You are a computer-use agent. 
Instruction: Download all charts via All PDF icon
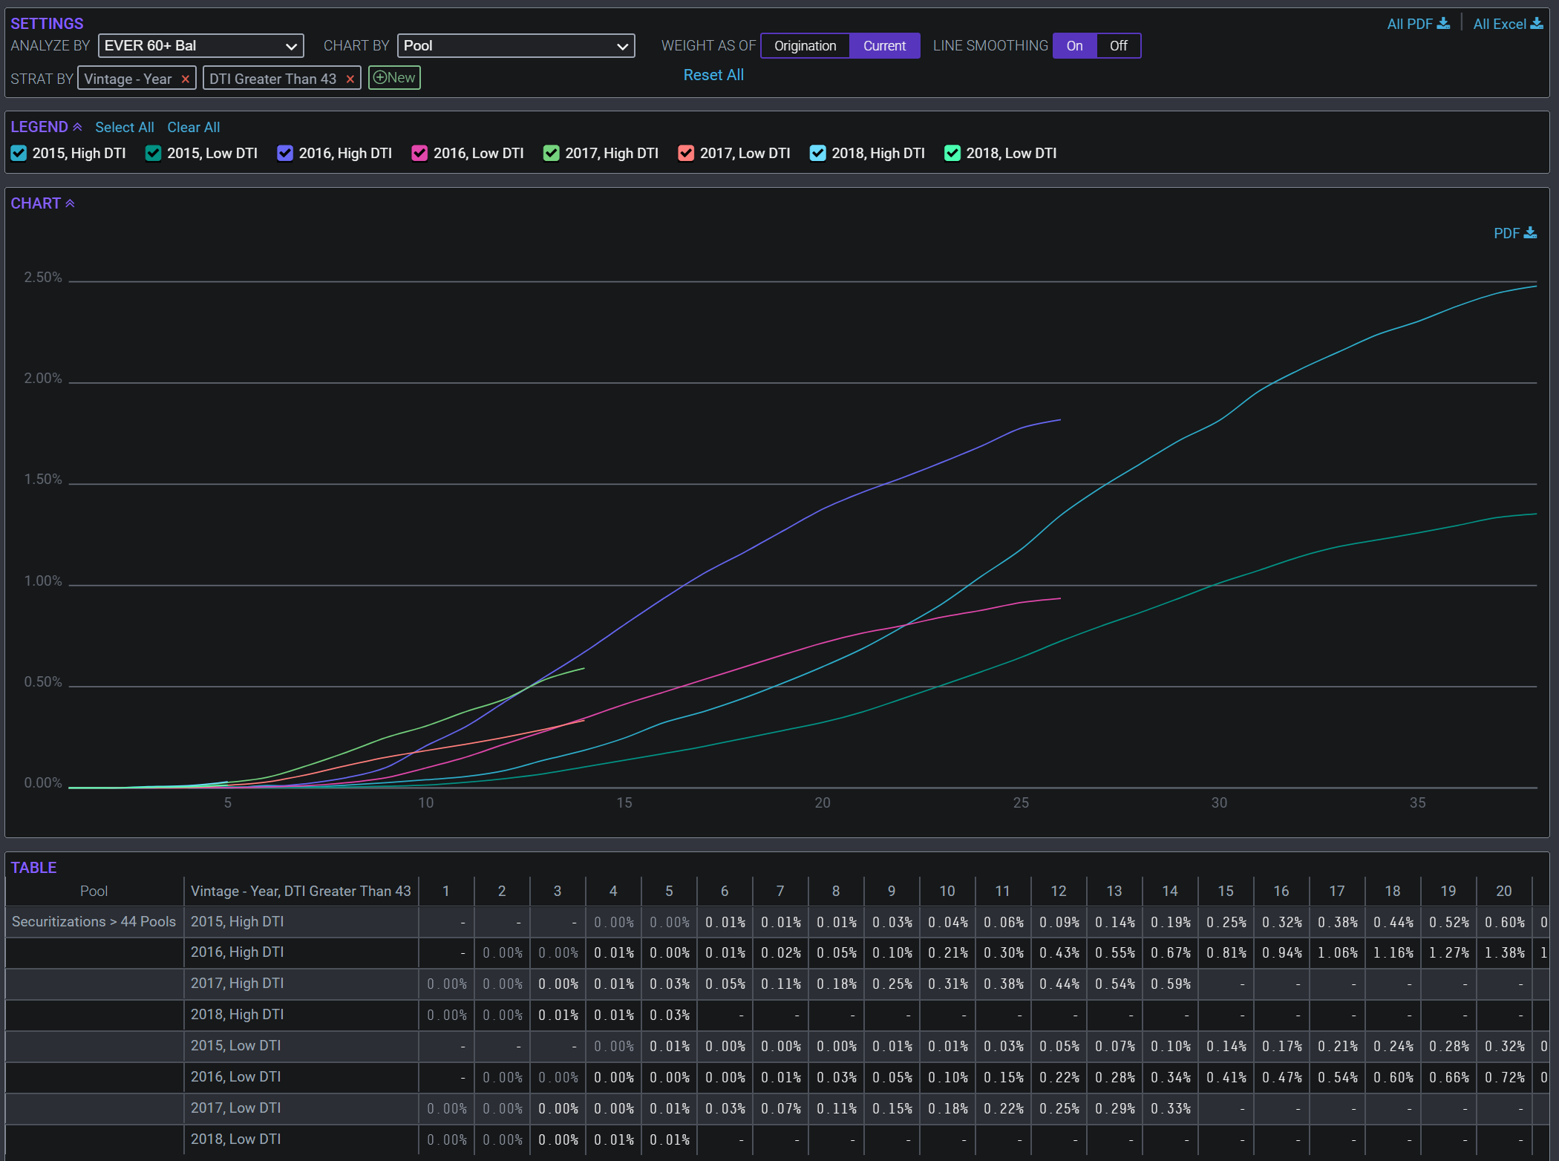click(x=1442, y=24)
